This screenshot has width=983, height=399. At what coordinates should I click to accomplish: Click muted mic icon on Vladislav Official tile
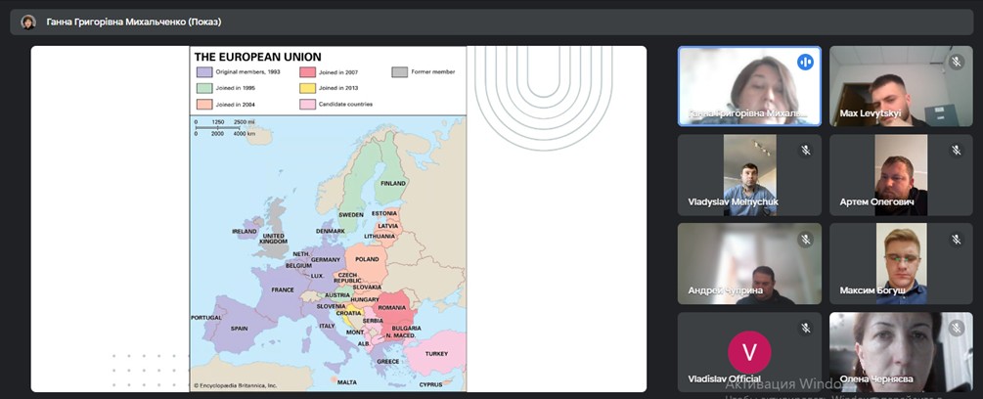(806, 329)
